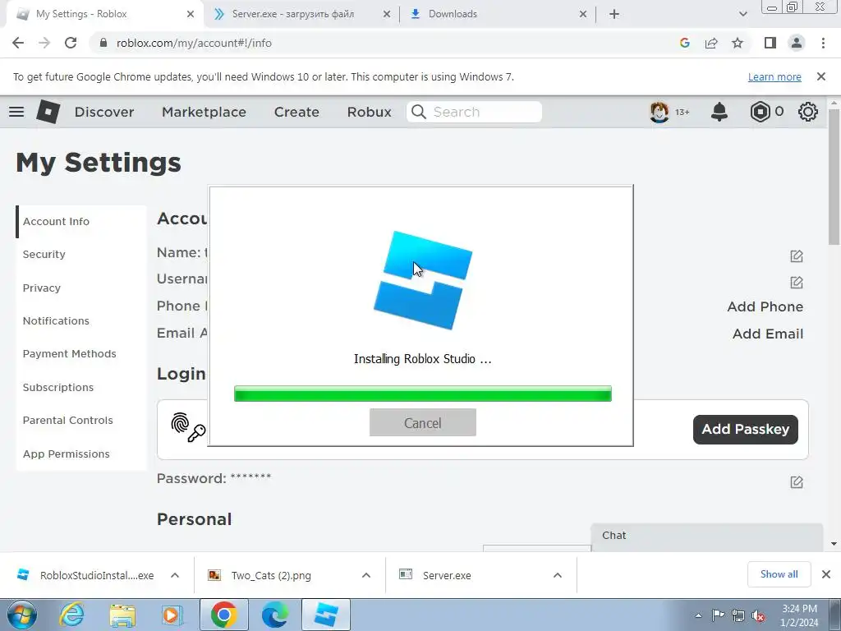
Task: Open the Robux balance icon
Action: tap(760, 112)
